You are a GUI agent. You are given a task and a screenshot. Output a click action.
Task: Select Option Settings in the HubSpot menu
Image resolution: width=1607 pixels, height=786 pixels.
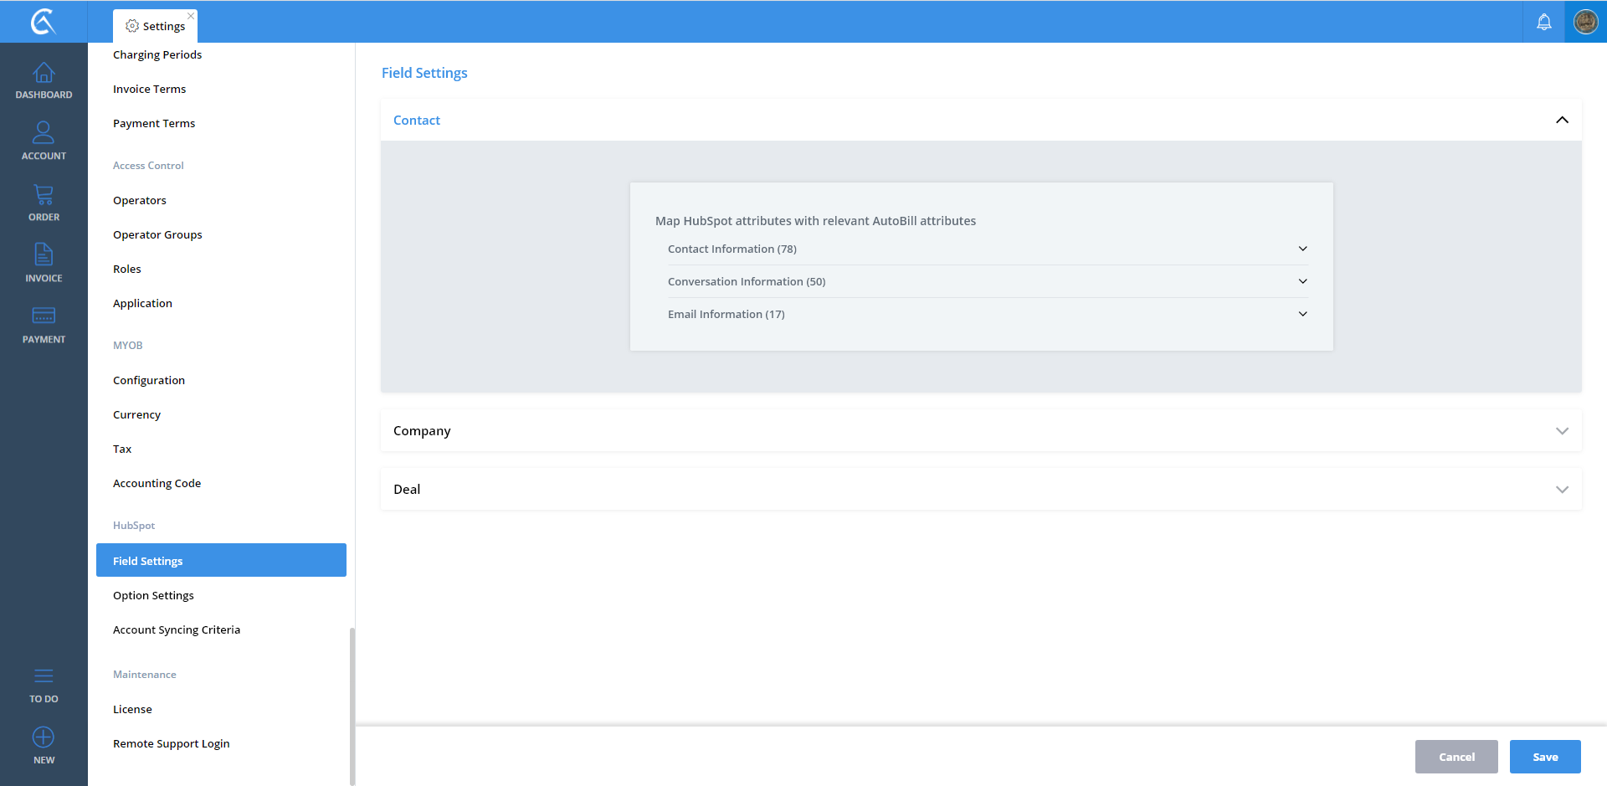[153, 595]
